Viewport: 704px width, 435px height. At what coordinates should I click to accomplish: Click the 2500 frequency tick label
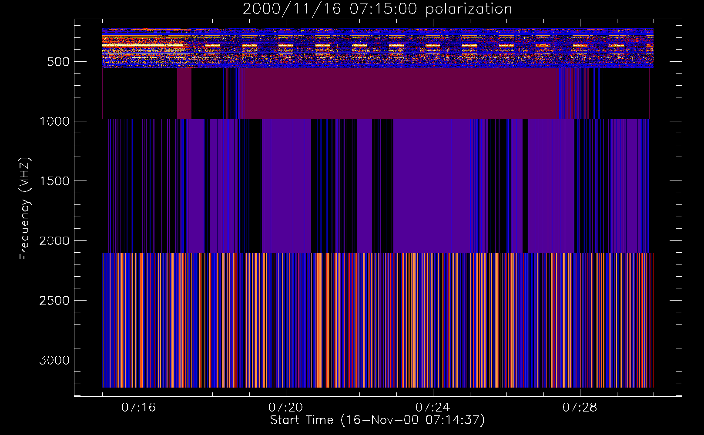pyautogui.click(x=54, y=301)
